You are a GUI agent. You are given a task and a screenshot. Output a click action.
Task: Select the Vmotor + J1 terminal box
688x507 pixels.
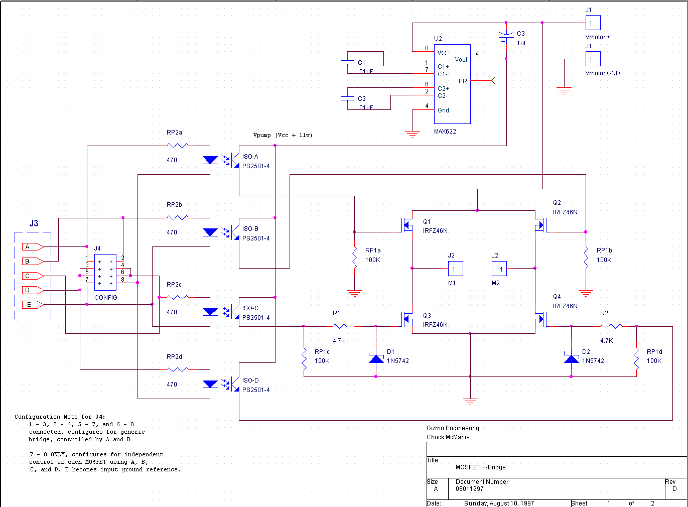coord(593,23)
